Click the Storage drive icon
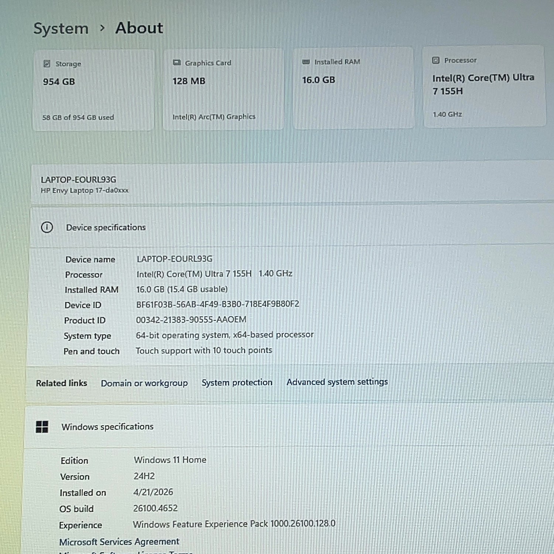The image size is (554, 554). coord(47,64)
